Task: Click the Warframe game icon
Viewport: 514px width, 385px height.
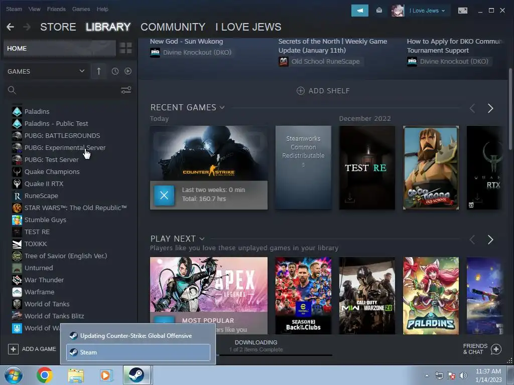Action: coord(17,292)
